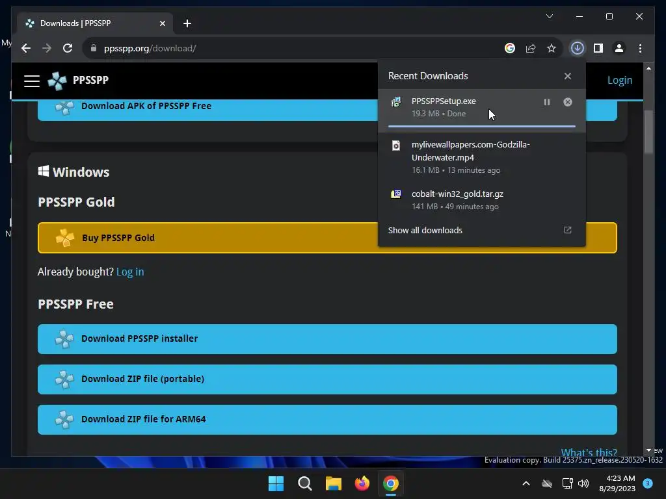Open a new browser tab
This screenshot has height=499, width=666.
[187, 23]
